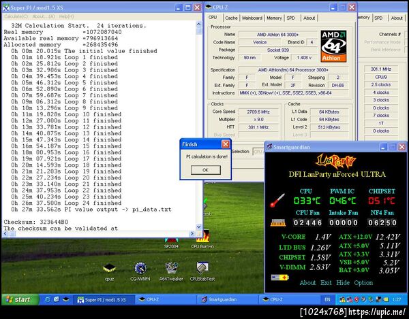Click Super PI horizontal scrollbar right arrow
Image resolution: width=409 pixels, height=319 pixels.
[192, 233]
